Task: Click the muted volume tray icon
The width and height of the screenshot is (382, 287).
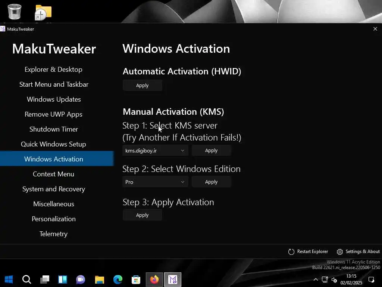Action: tap(334, 280)
